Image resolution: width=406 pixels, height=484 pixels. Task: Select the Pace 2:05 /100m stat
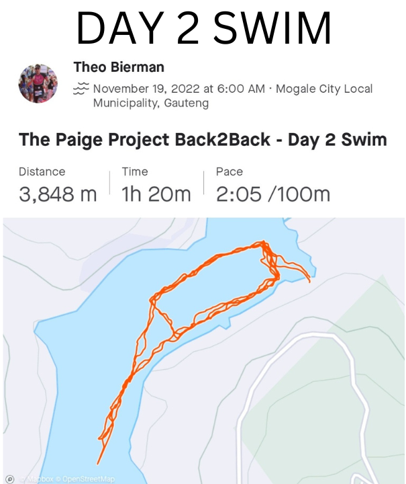coord(273,184)
